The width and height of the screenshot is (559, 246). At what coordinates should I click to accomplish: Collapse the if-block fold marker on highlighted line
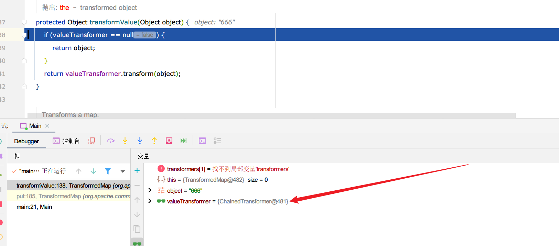(24, 35)
